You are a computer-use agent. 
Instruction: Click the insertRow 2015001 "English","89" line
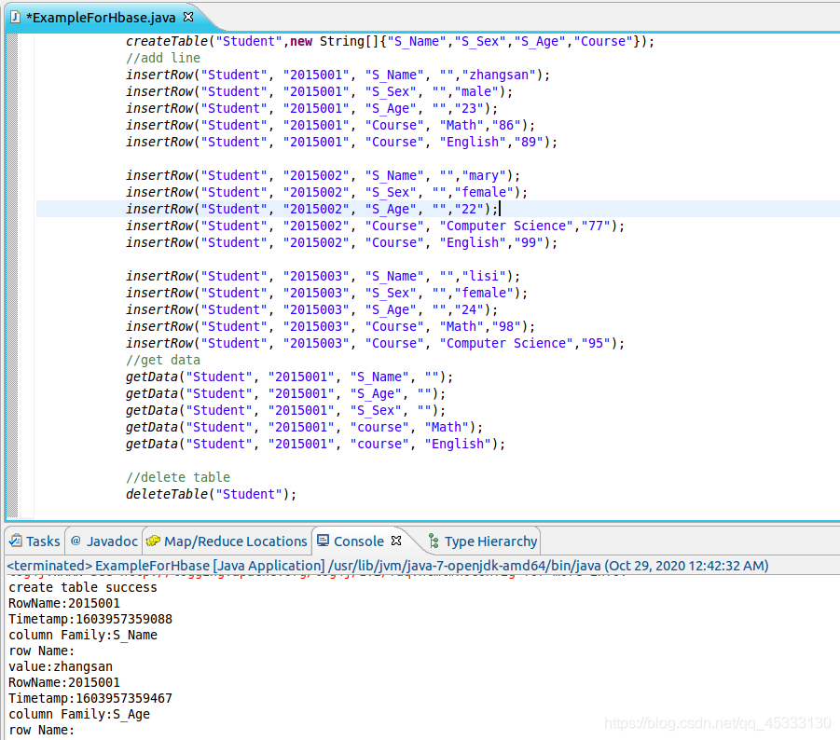pyautogui.click(x=341, y=142)
